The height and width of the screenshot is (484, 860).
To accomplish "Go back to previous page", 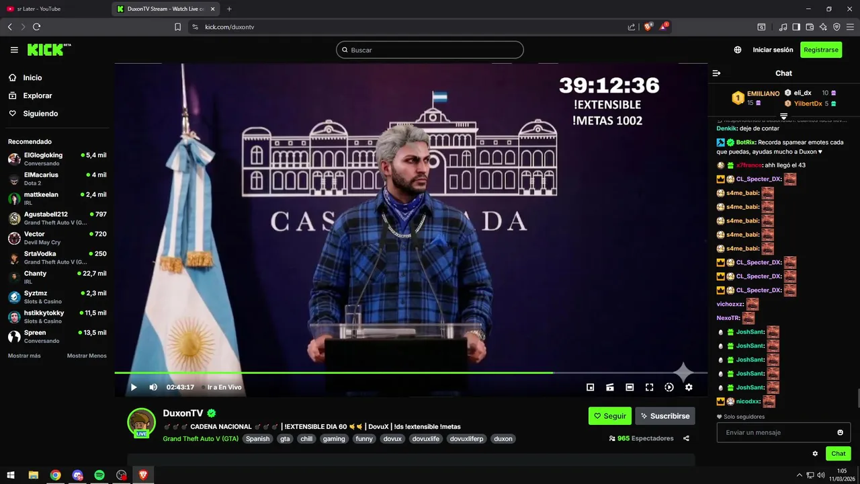I will pyautogui.click(x=9, y=27).
